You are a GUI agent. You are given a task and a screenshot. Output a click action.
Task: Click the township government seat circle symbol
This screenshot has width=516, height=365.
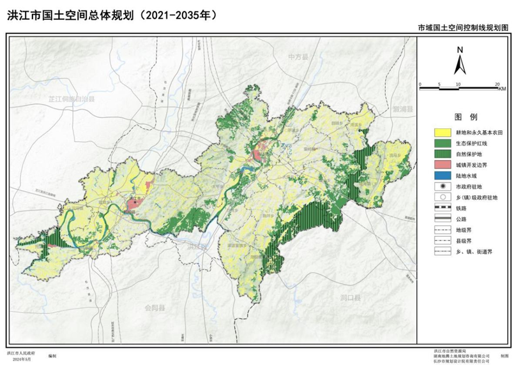coord(441,197)
